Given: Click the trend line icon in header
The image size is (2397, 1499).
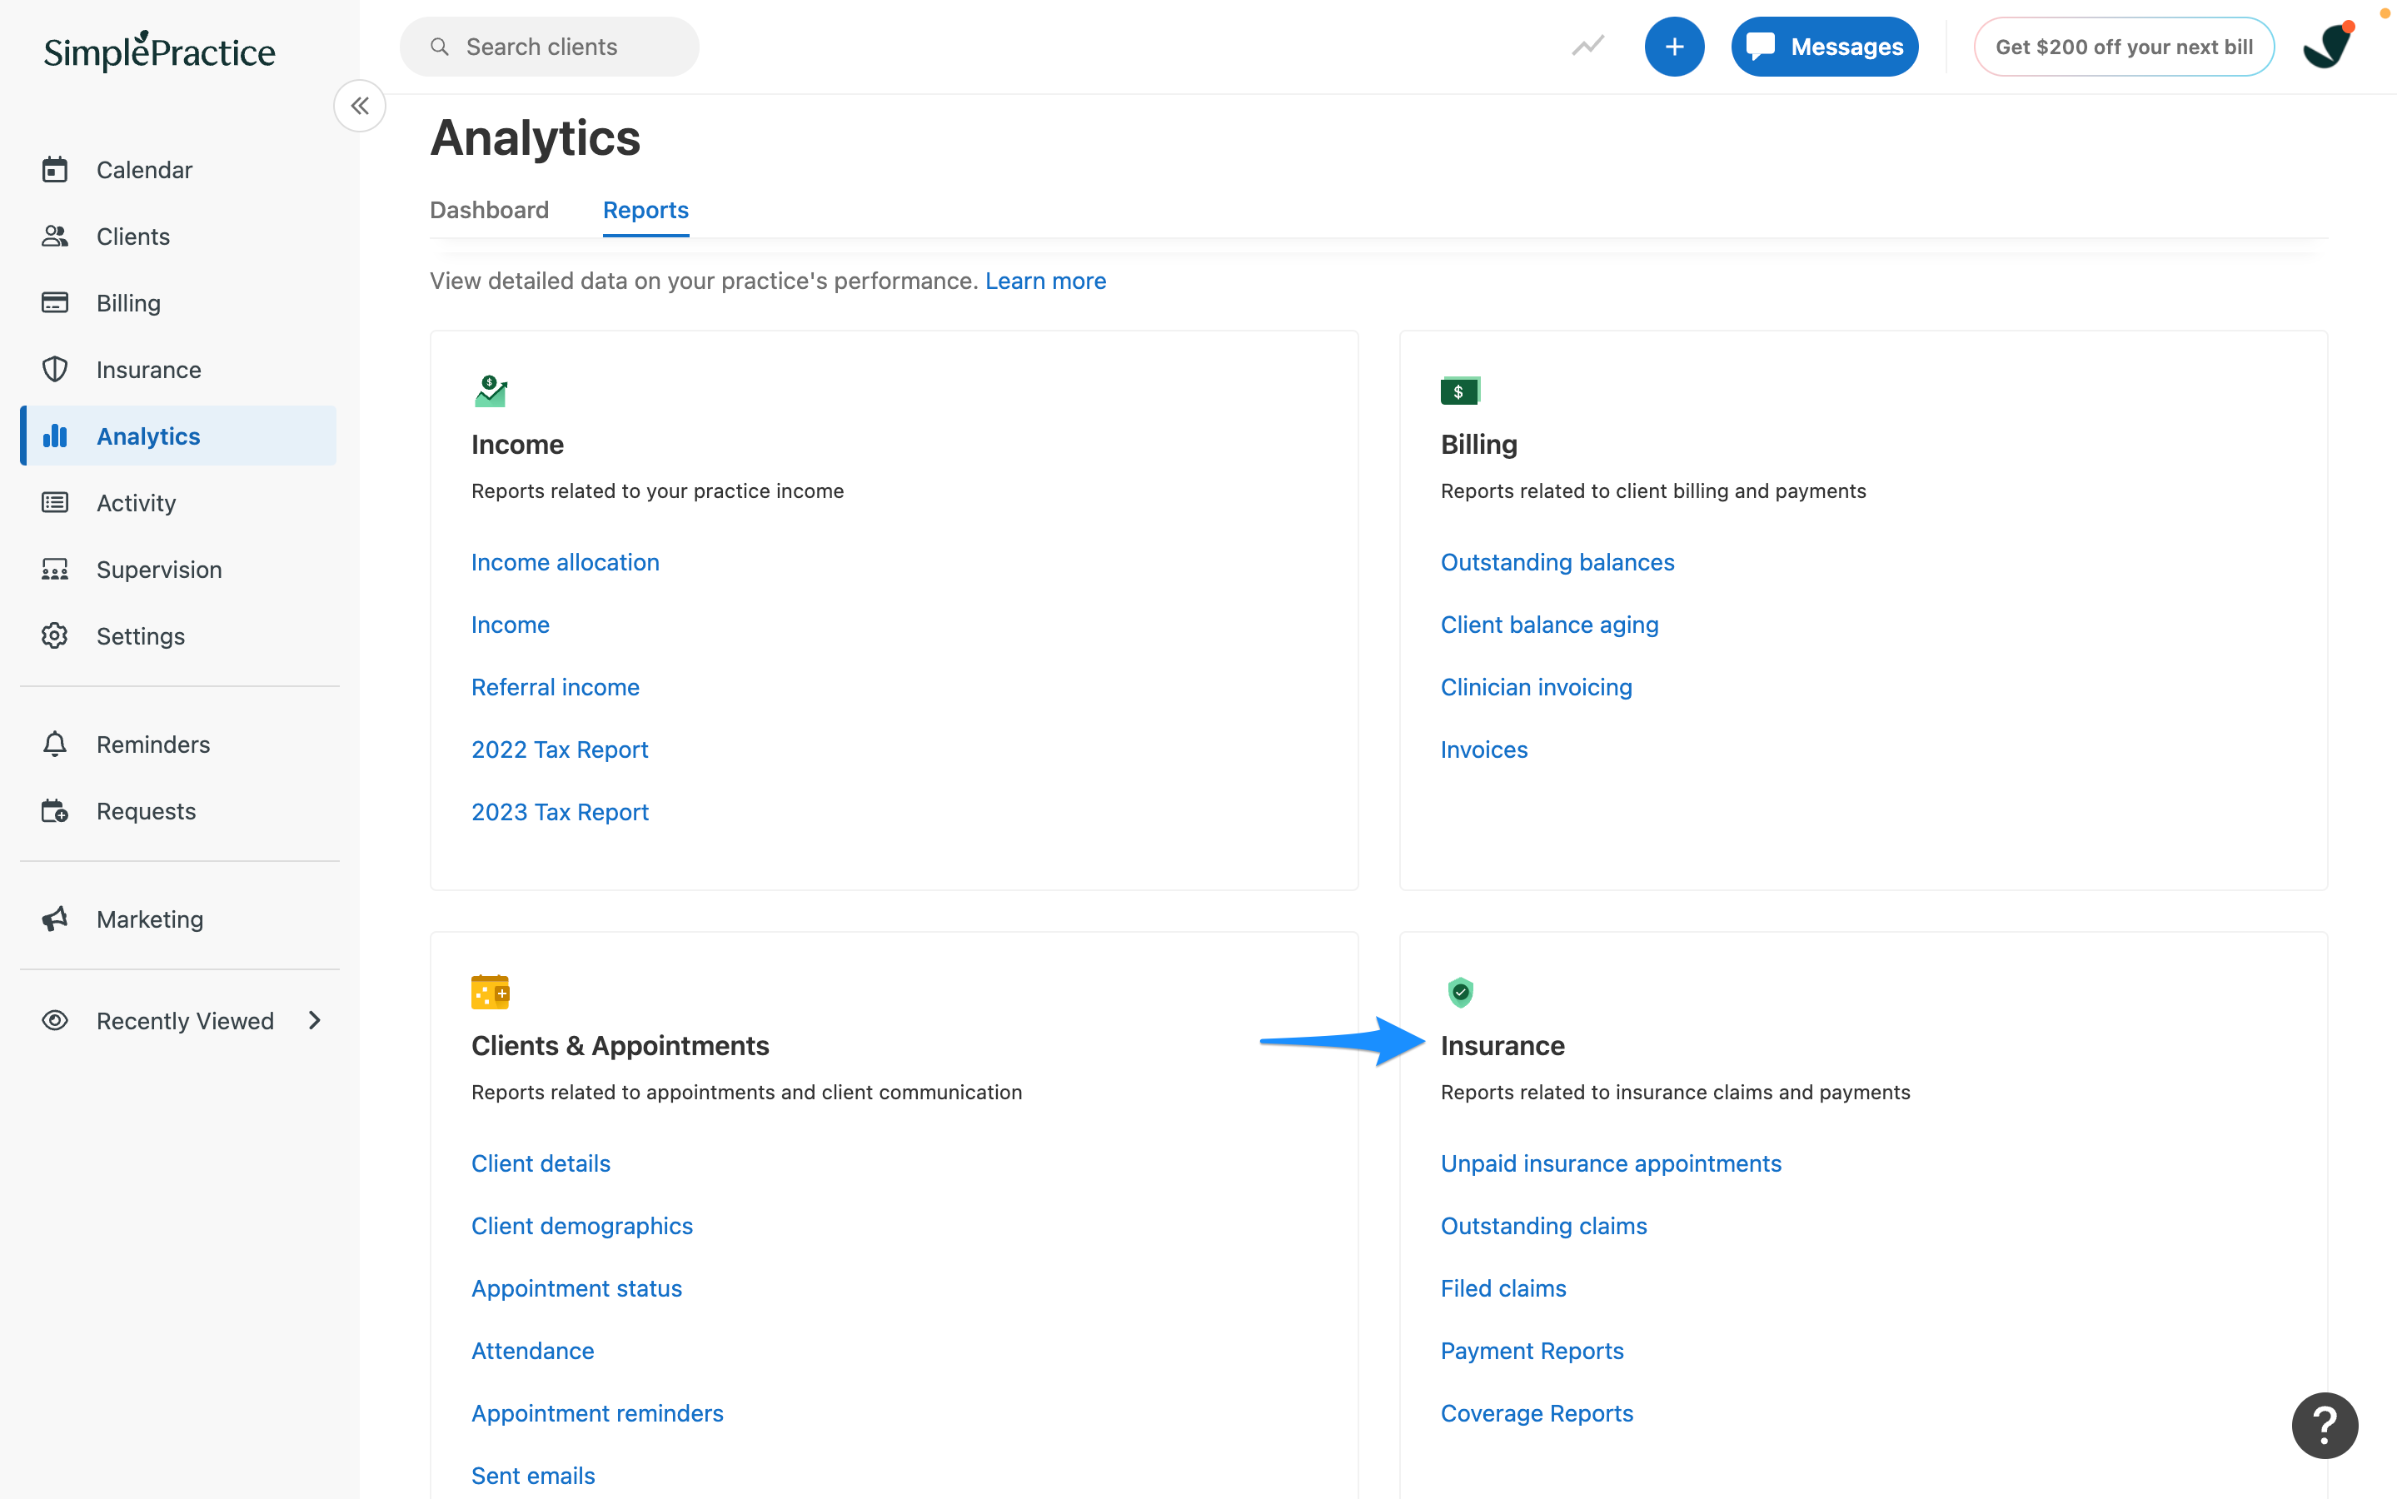Looking at the screenshot, I should coord(1587,47).
